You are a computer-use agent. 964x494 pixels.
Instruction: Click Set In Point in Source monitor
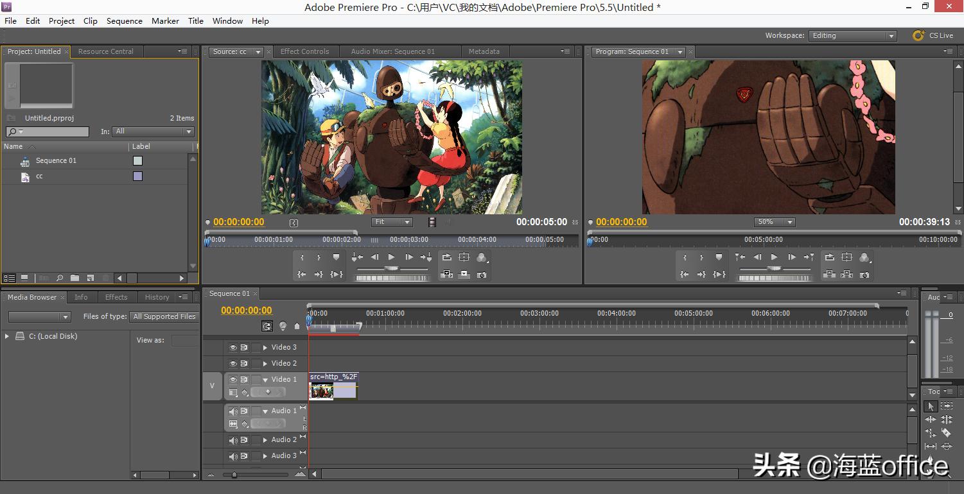(302, 257)
